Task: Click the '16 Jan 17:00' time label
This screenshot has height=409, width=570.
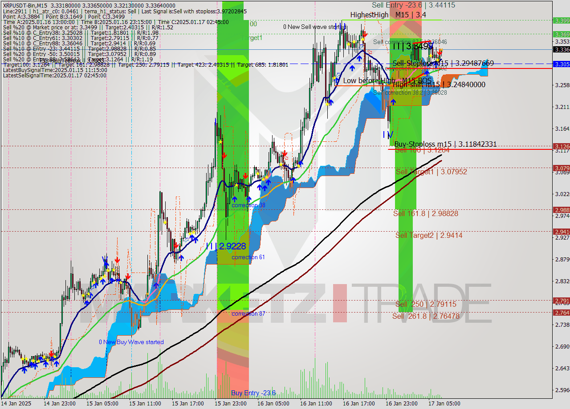Action: tap(358, 404)
